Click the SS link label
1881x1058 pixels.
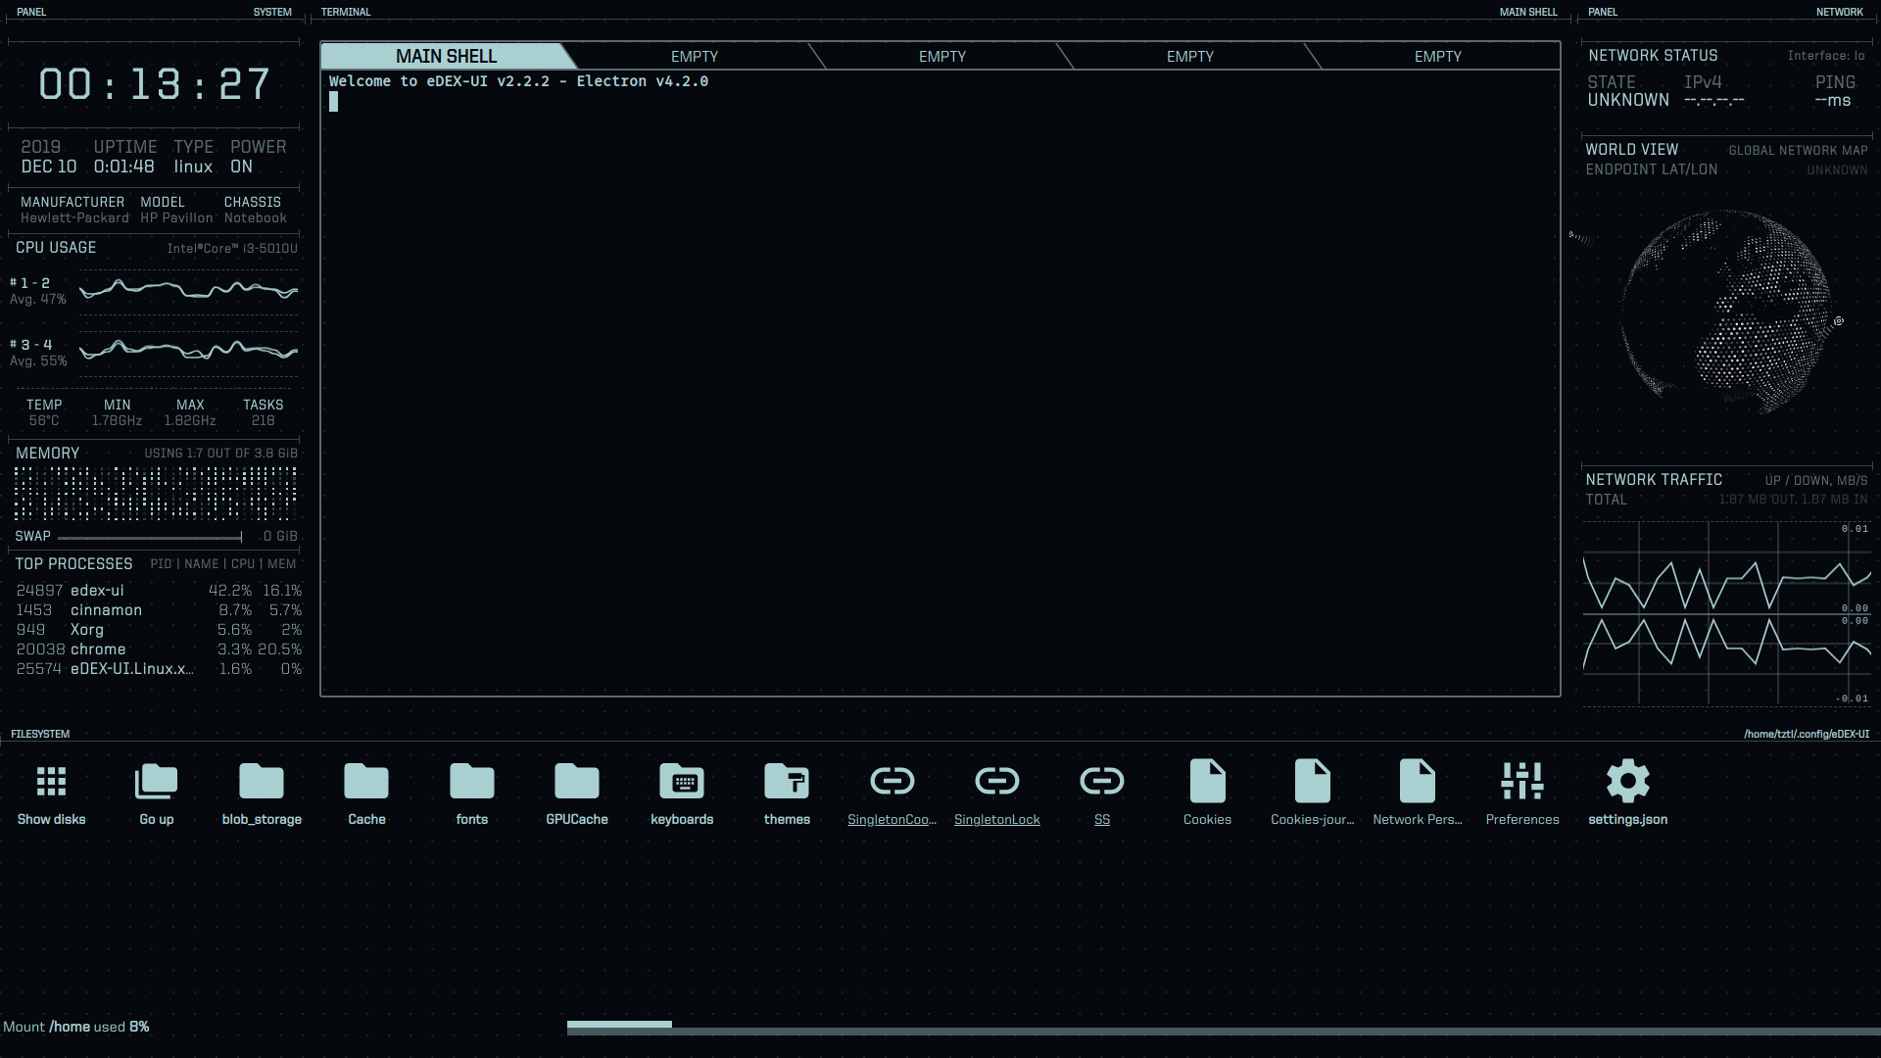1102,819
